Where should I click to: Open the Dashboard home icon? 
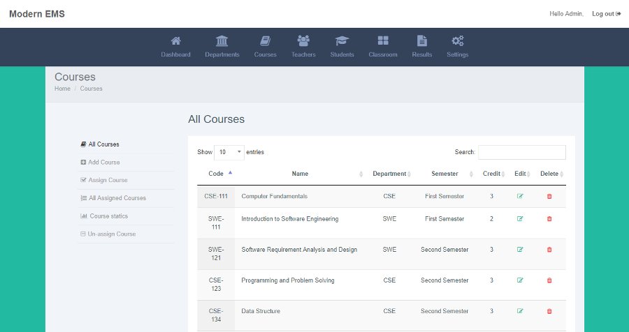175,40
